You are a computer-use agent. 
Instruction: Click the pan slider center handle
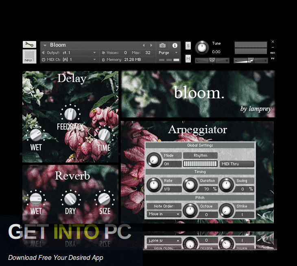[x=212, y=61]
